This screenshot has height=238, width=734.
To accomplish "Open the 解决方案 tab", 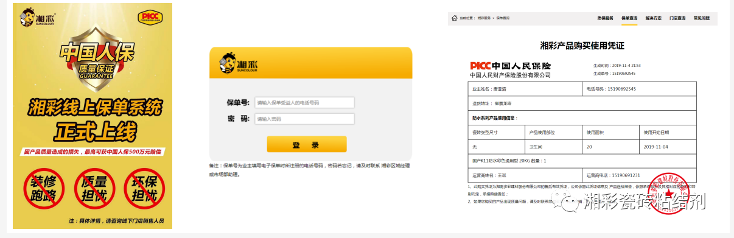I will click(x=653, y=18).
